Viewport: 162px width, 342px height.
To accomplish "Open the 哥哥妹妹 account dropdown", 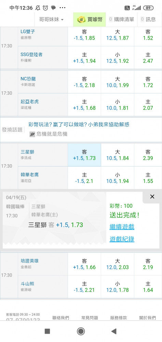I will 51,19.
